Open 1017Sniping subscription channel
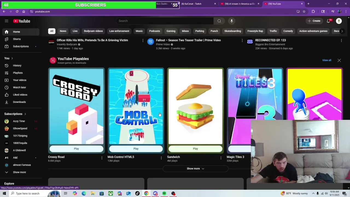This screenshot has width=350, height=197. click(x=21, y=136)
